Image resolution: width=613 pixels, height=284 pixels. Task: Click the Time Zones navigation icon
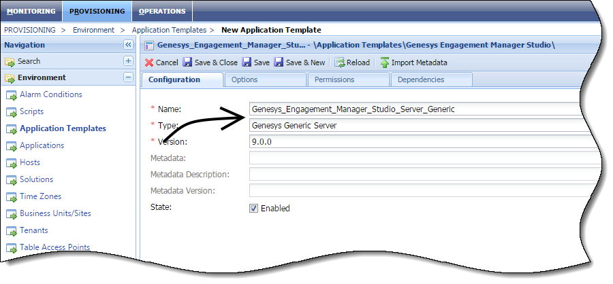click(11, 196)
